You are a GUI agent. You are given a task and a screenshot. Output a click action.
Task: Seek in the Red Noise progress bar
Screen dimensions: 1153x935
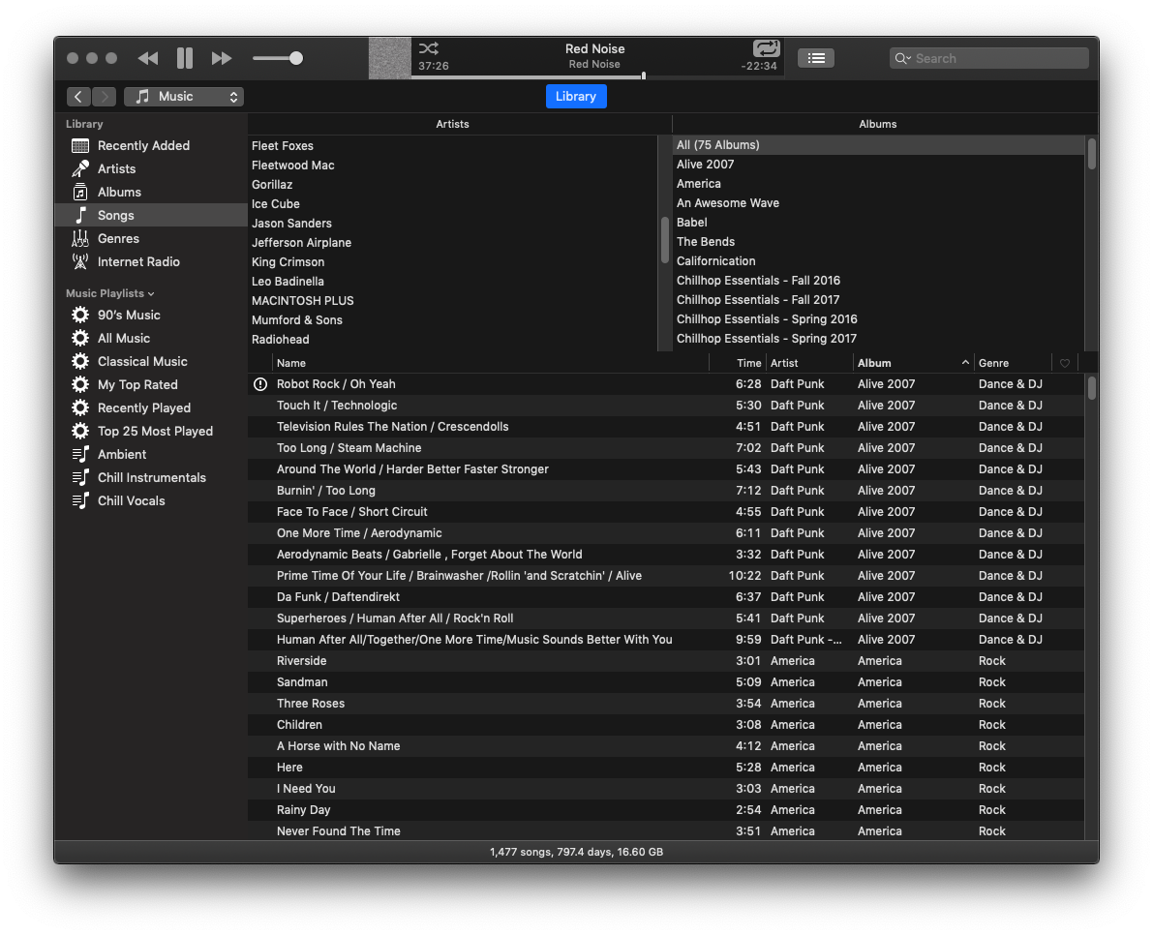pos(597,76)
